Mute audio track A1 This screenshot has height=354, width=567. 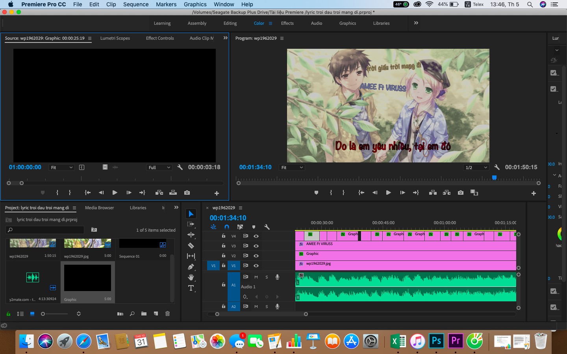click(x=256, y=277)
